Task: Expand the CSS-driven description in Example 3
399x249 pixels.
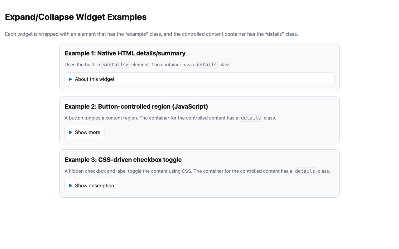Action: pos(91,186)
